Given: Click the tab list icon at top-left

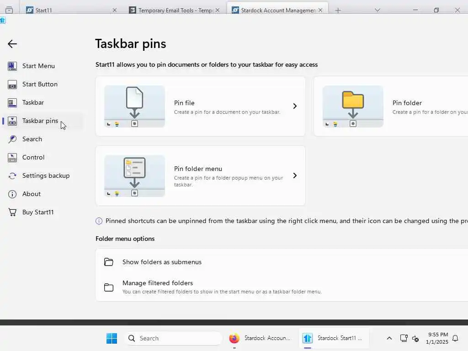Looking at the screenshot, I should tap(9, 10).
